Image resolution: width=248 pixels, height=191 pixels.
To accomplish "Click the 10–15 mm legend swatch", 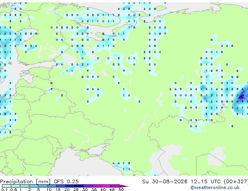I will pos(52,186).
